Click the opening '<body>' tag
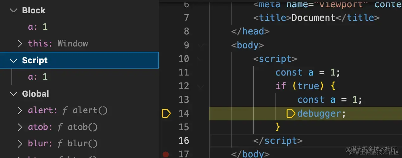This screenshot has width=402, height=158. click(248, 46)
